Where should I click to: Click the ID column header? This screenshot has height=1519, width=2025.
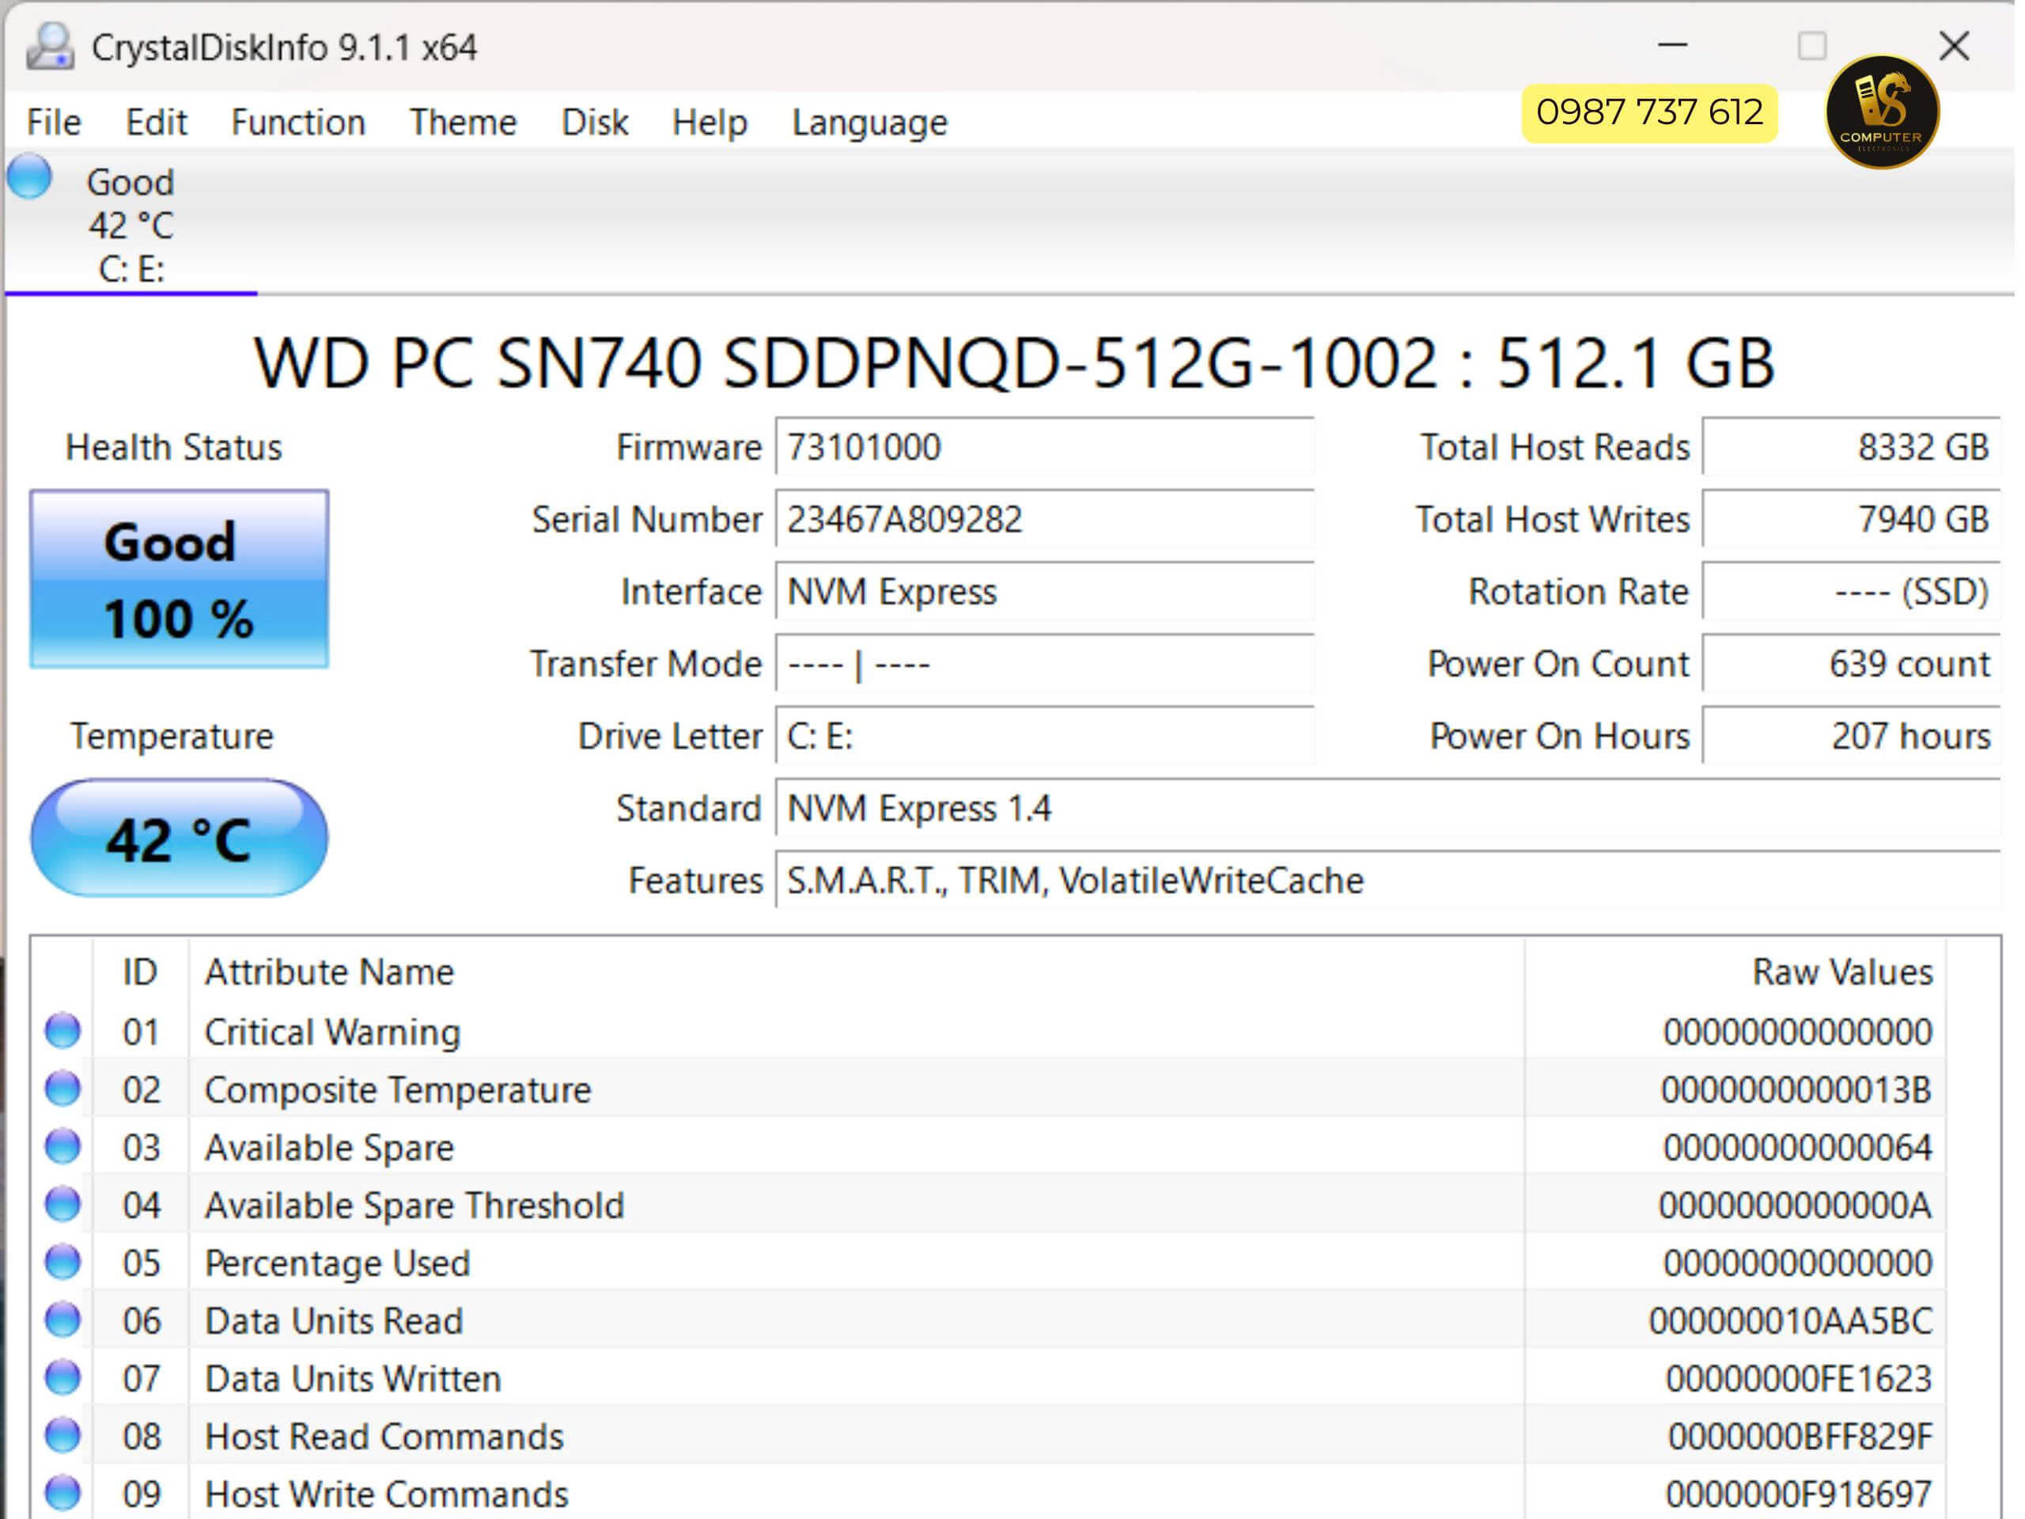(140, 972)
